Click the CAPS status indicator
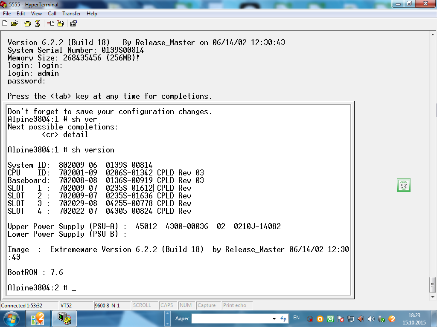437x327 pixels. 167,305
